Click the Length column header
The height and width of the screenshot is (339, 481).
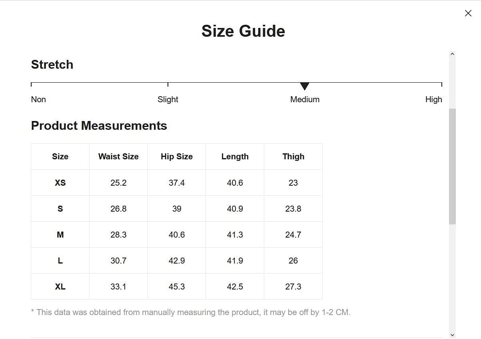click(x=235, y=157)
